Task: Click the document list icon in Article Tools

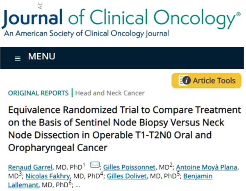Action: tap(182, 80)
